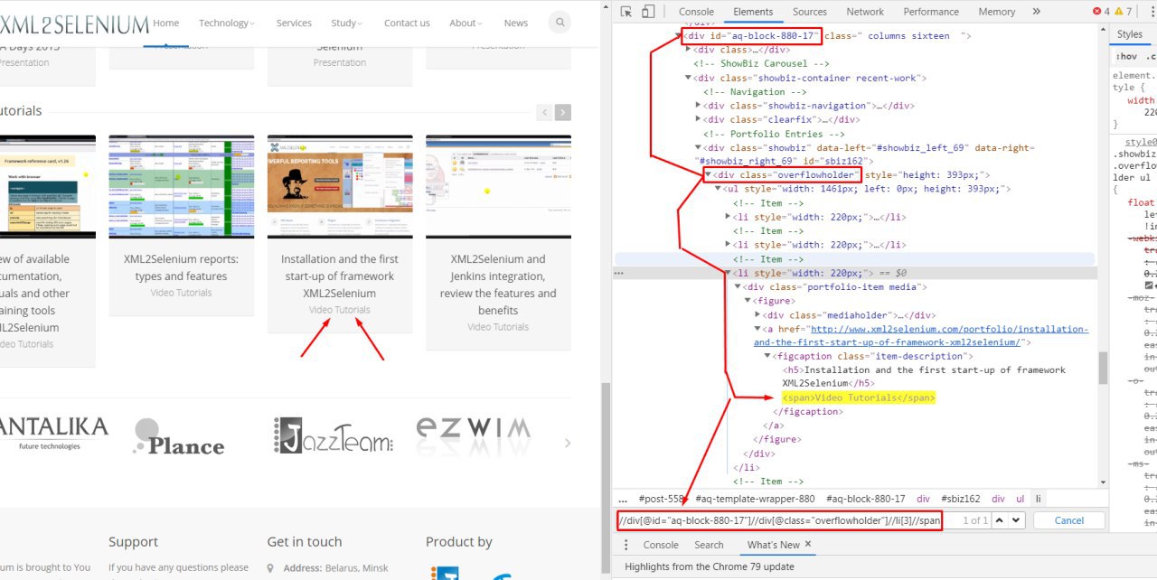The image size is (1157, 580).
Task: Open the Jenkins integration tutorial thumbnail
Action: click(498, 187)
